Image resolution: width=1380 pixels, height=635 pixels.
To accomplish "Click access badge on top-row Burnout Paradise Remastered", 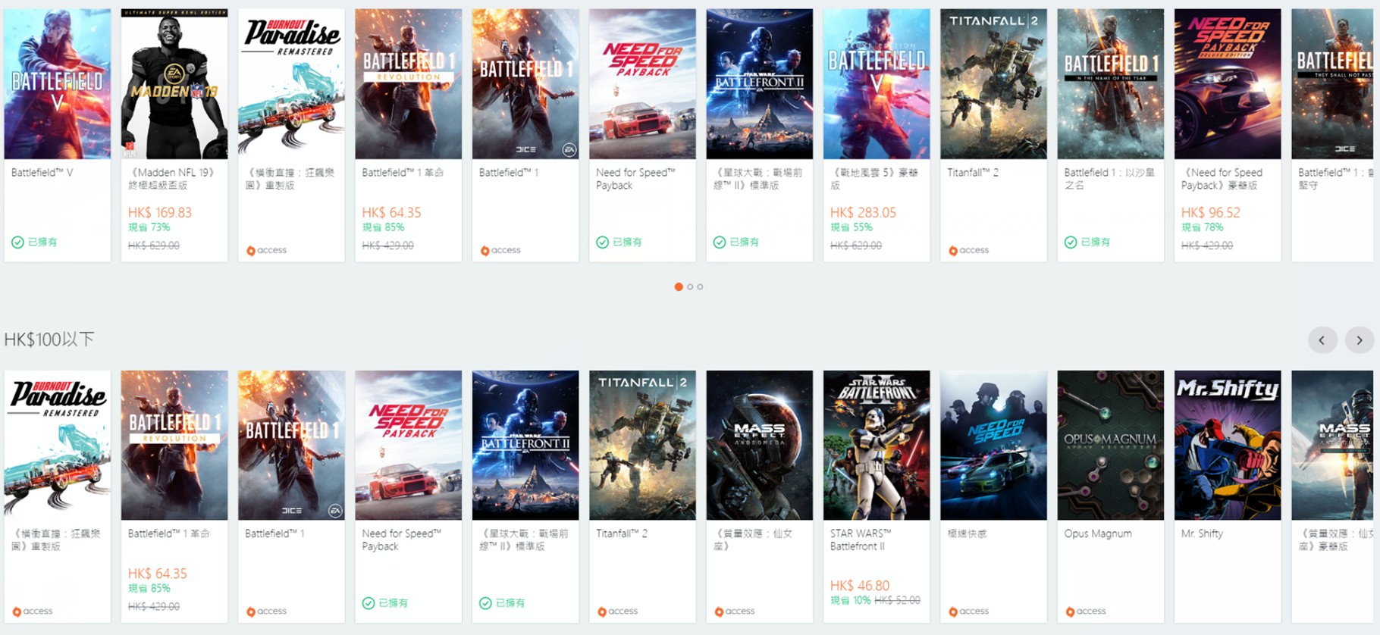I will (x=266, y=250).
